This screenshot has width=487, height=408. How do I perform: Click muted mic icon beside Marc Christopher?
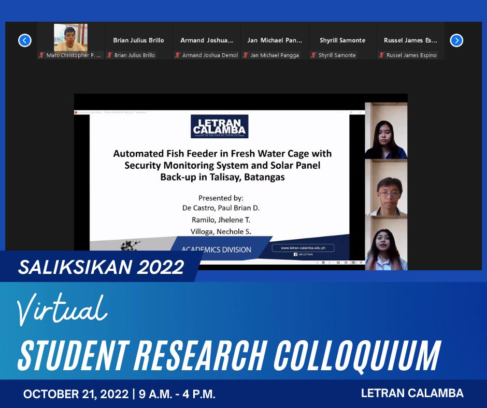(41, 55)
